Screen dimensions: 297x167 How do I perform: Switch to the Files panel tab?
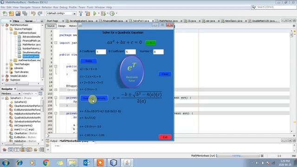pos(16,21)
